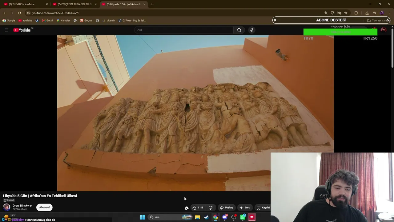Open the zoom magnifier icon in address bar
The image size is (394, 222).
click(x=326, y=13)
